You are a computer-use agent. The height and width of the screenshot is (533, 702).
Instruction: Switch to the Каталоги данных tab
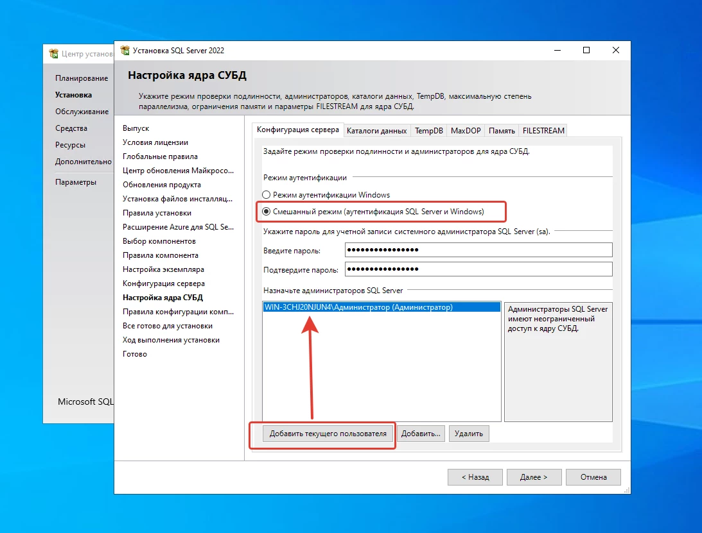click(376, 131)
